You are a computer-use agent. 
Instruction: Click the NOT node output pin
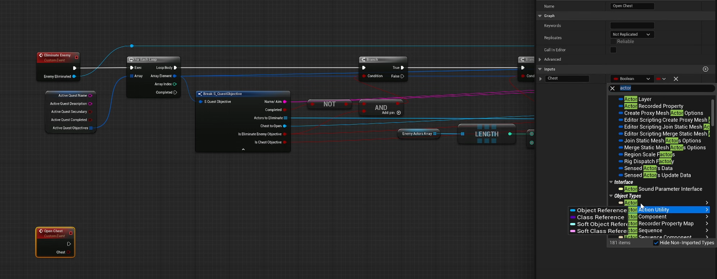coord(346,104)
